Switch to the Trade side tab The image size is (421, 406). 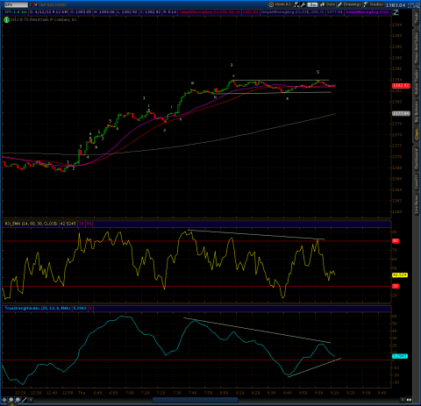point(417,18)
